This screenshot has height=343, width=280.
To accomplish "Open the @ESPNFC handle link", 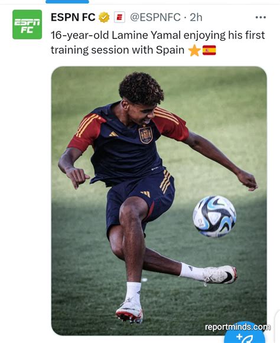I will [155, 17].
